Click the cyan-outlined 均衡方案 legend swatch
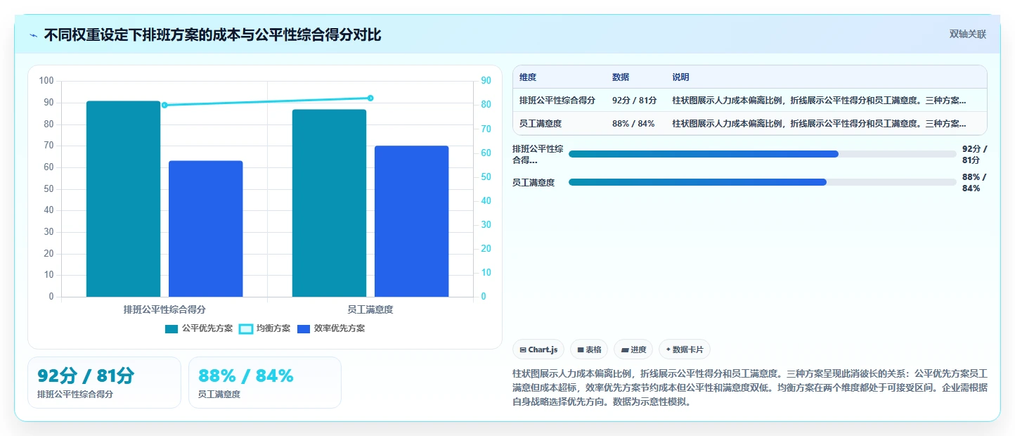Image resolution: width=1015 pixels, height=436 pixels. tap(246, 329)
